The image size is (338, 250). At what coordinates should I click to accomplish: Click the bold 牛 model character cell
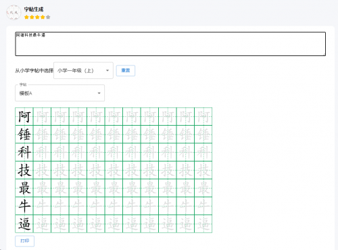[24, 206]
